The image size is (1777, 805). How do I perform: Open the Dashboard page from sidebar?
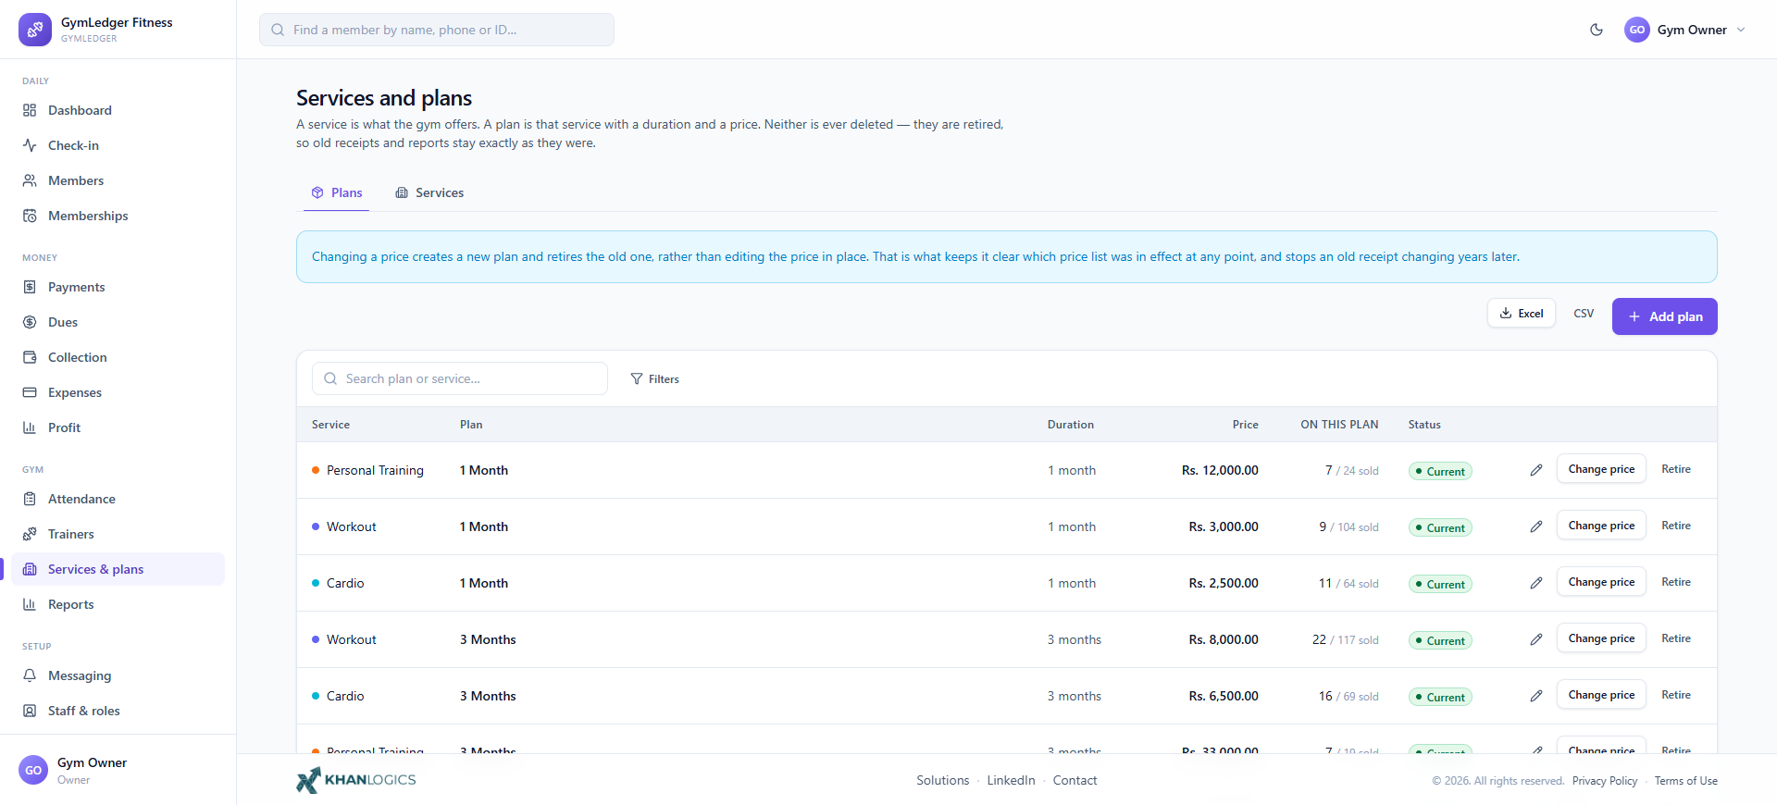[118, 110]
